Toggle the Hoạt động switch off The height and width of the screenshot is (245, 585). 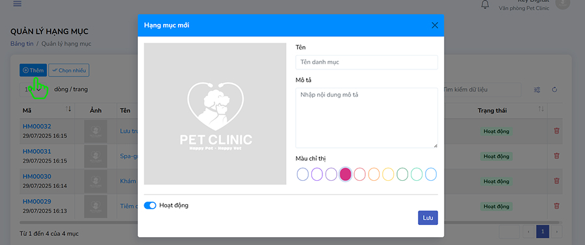tap(150, 205)
